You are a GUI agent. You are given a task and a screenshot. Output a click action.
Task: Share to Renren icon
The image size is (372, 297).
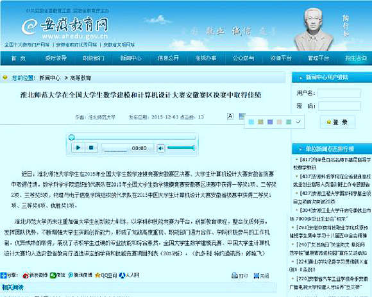[122, 275]
